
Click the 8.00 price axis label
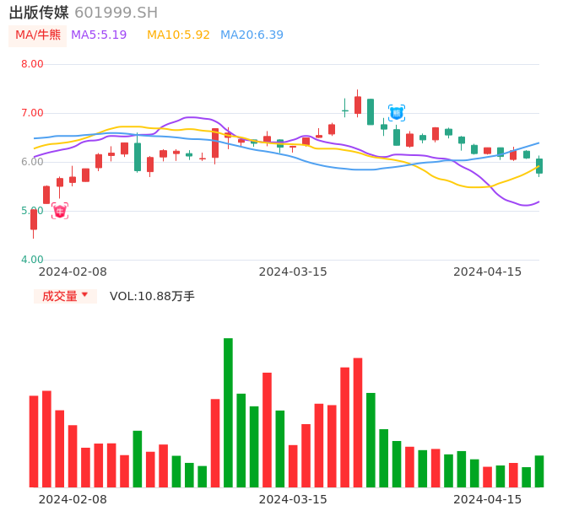click(32, 64)
